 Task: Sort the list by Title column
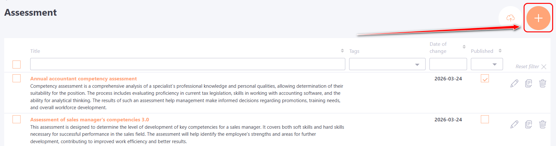coord(342,51)
